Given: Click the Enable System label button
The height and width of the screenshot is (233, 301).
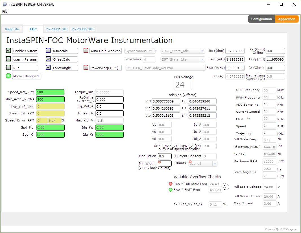Looking at the screenshot, I should click(x=25, y=51).
